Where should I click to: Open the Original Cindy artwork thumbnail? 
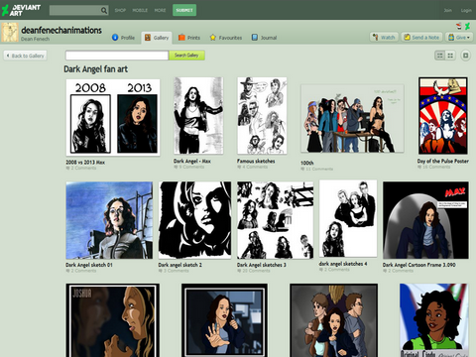(x=434, y=320)
